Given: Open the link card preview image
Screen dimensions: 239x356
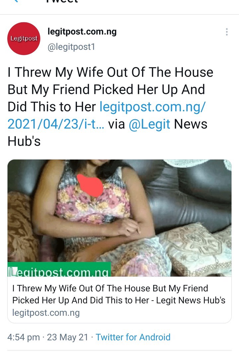Looking at the screenshot, I should (119, 218).
